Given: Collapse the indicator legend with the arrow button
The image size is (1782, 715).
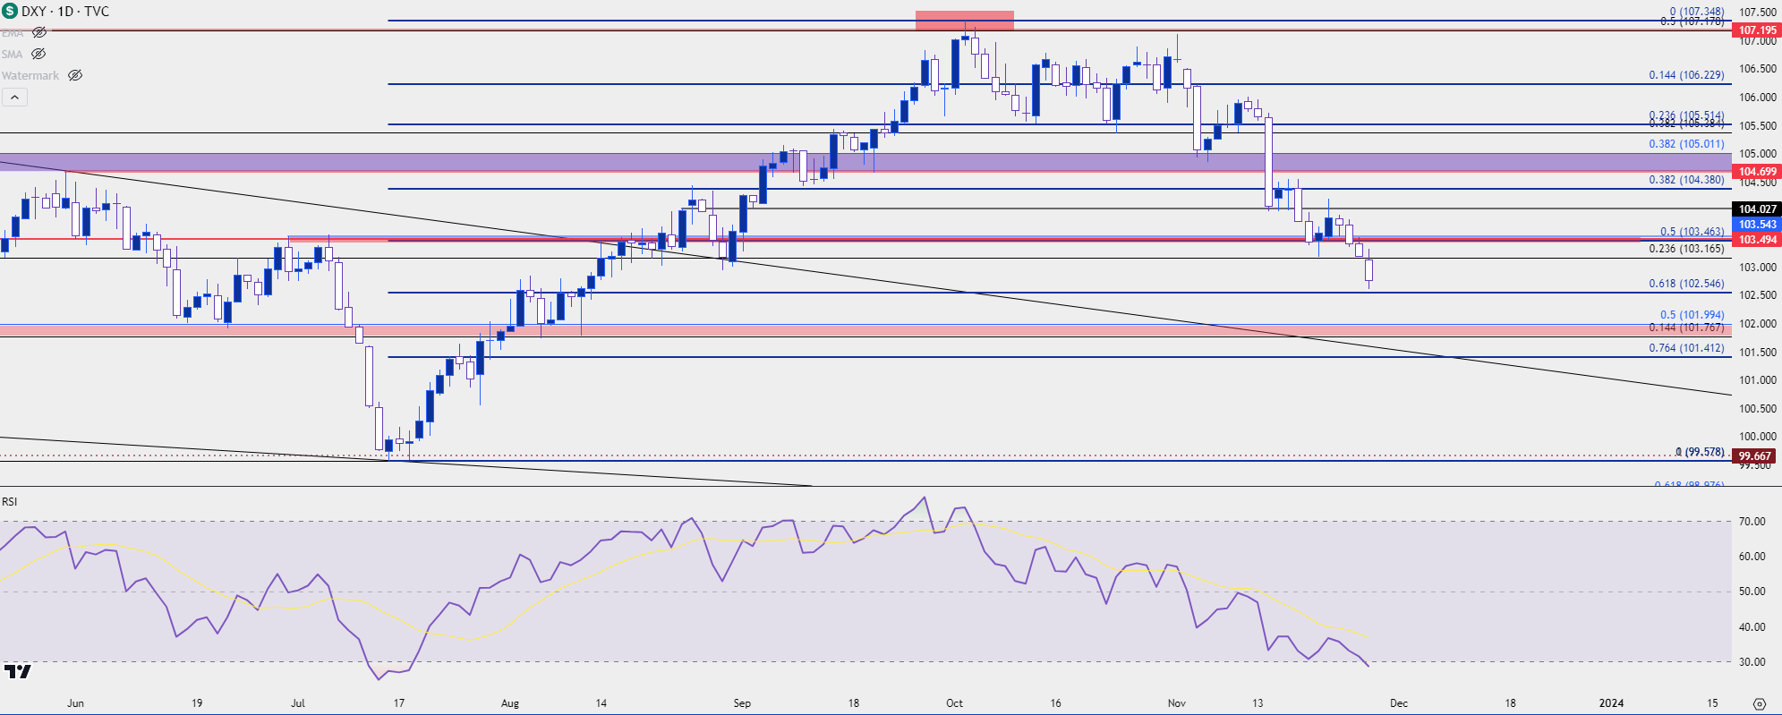Looking at the screenshot, I should pyautogui.click(x=14, y=97).
